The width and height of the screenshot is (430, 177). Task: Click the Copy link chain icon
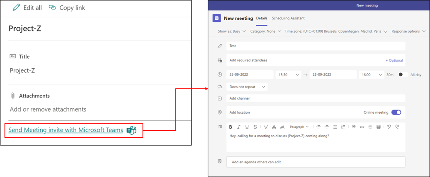pos(52,7)
